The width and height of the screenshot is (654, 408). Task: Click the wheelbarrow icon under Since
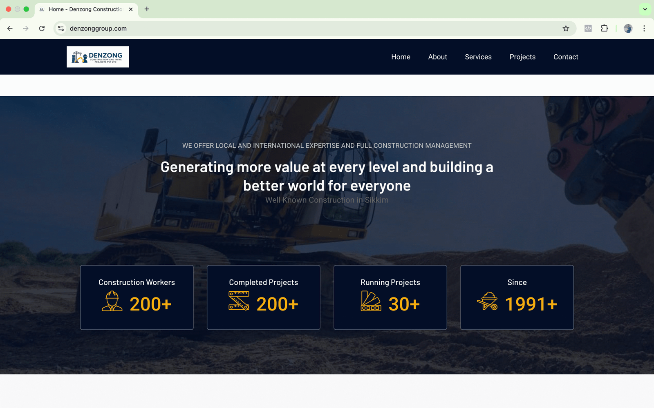click(x=487, y=302)
